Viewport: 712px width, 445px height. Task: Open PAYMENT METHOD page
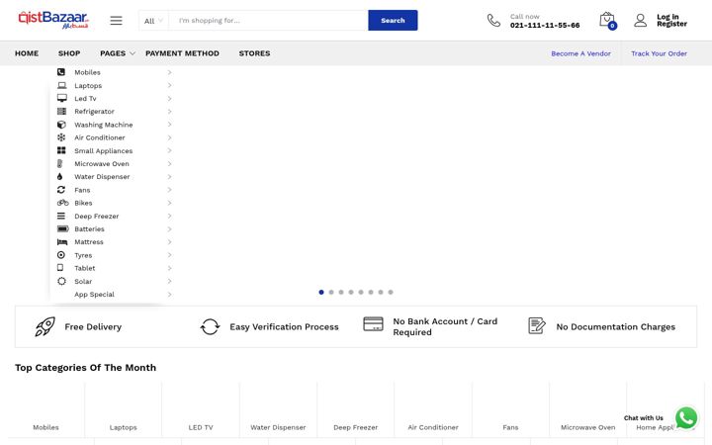click(x=182, y=53)
